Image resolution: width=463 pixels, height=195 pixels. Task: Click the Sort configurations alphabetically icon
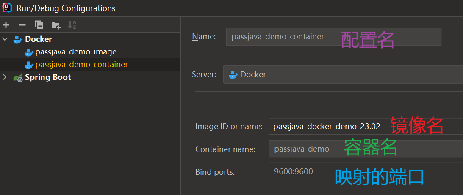pyautogui.click(x=72, y=25)
